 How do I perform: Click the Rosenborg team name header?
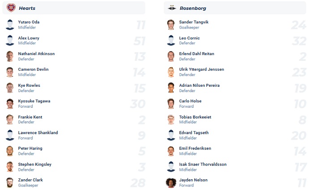(193, 8)
